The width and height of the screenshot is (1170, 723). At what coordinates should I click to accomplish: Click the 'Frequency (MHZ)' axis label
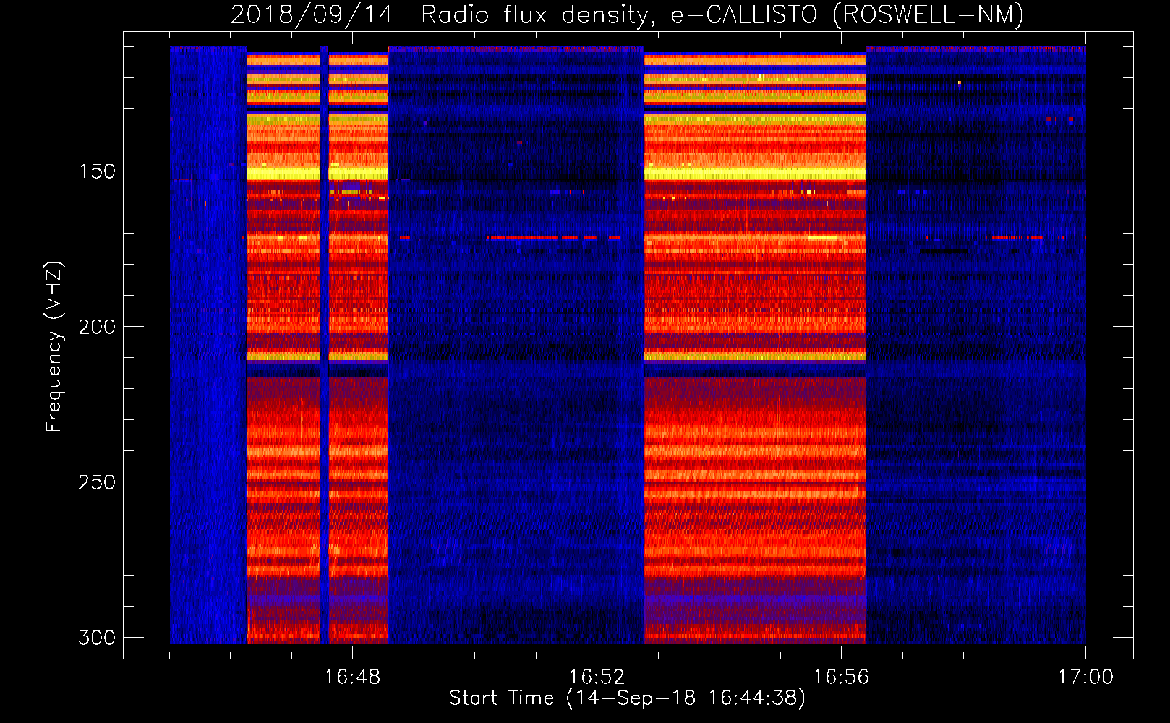click(54, 346)
